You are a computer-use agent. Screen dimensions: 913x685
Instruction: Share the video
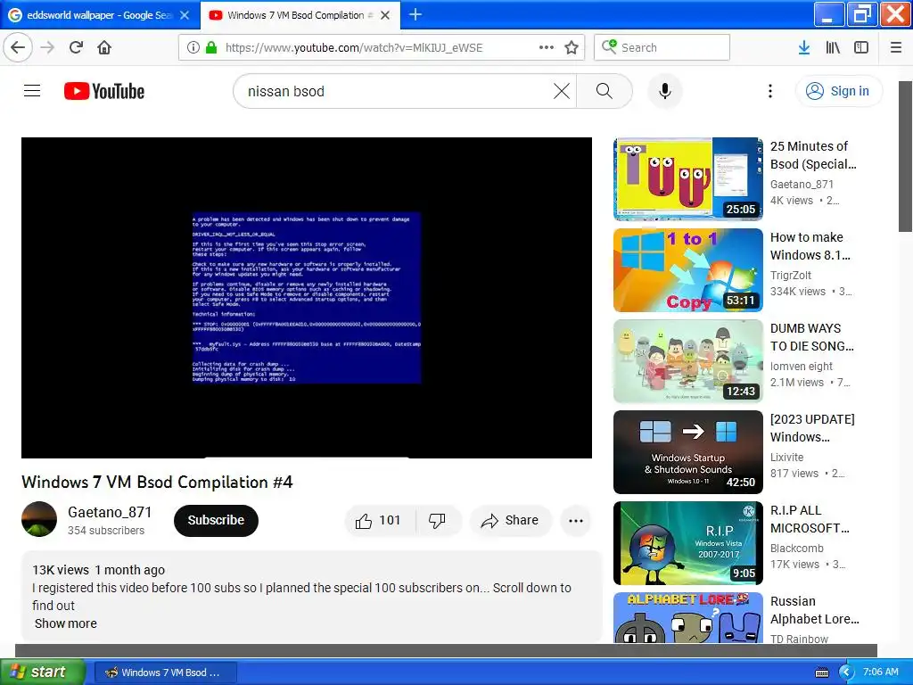click(510, 520)
